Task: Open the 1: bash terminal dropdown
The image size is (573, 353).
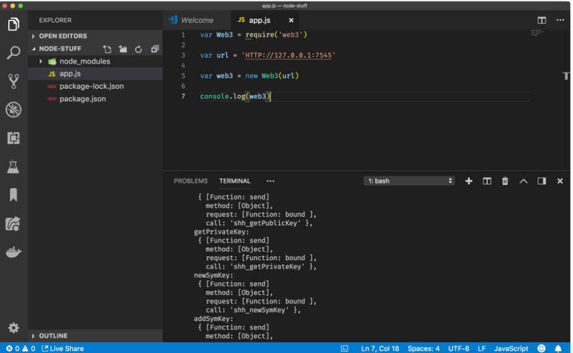Action: pos(409,181)
